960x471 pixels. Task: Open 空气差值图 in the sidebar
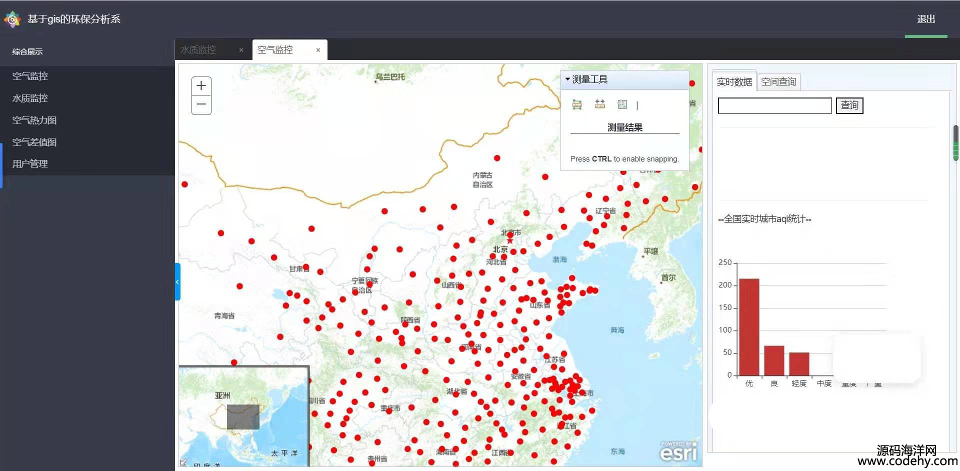(x=34, y=142)
